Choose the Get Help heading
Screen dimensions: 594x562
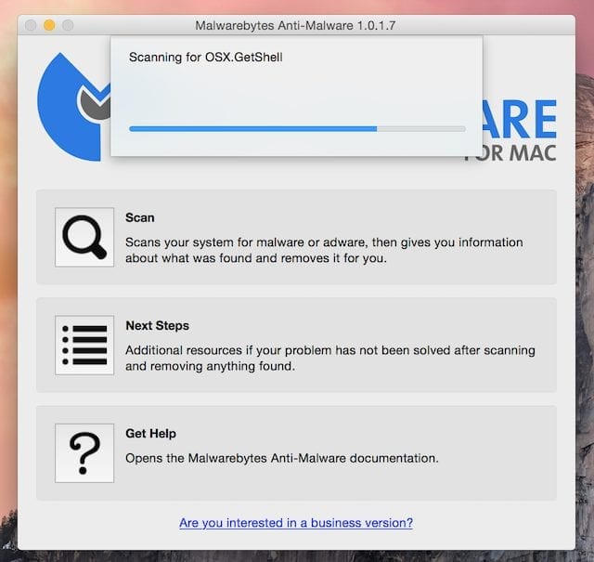click(x=150, y=433)
